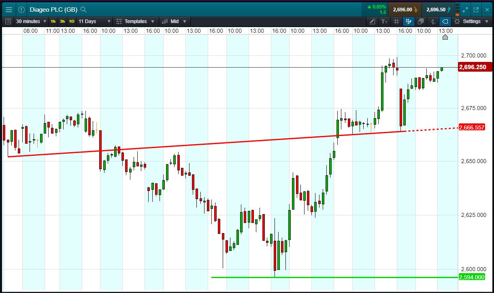The width and height of the screenshot is (494, 293).
Task: Toggle the candlestick order marker icon
Action: pyautogui.click(x=433, y=21)
